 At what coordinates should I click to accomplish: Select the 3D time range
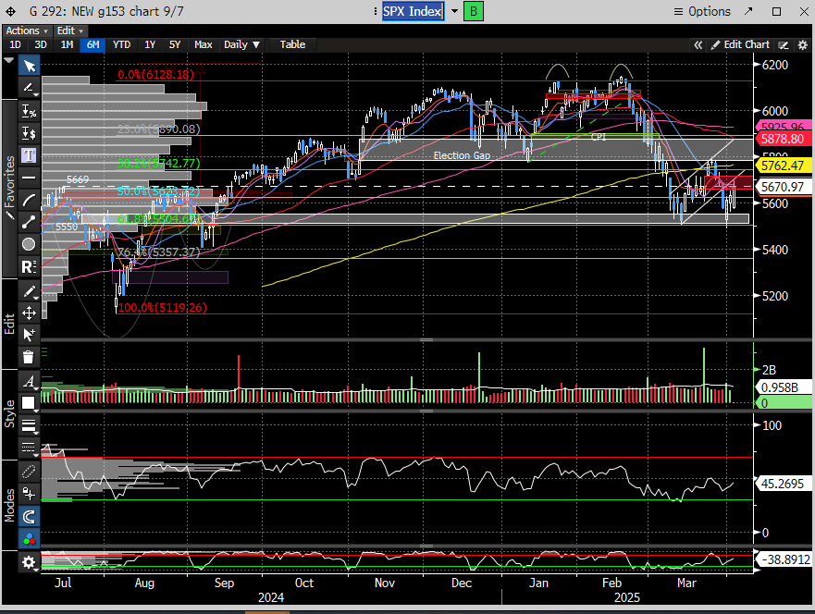(x=41, y=44)
